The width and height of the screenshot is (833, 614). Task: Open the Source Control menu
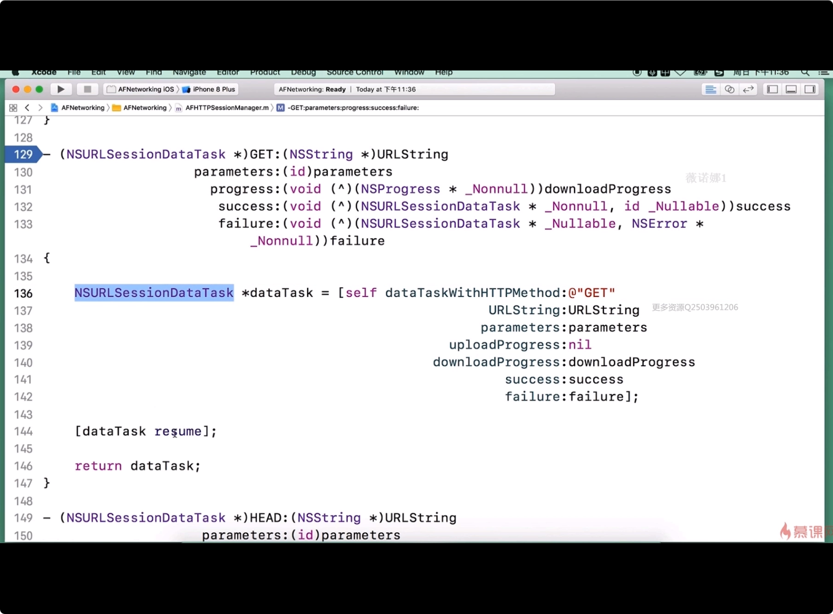355,72
